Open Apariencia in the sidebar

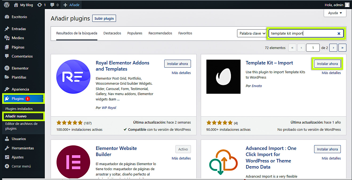[x=20, y=89]
